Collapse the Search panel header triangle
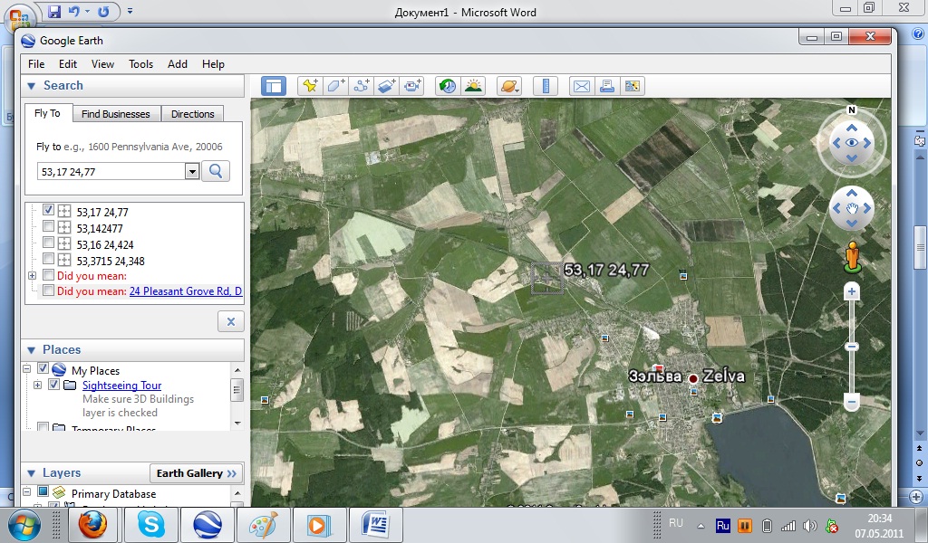 pos(30,86)
